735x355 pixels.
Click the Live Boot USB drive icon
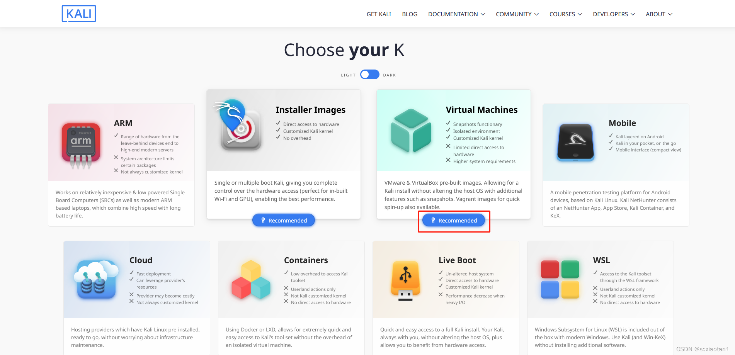(405, 281)
